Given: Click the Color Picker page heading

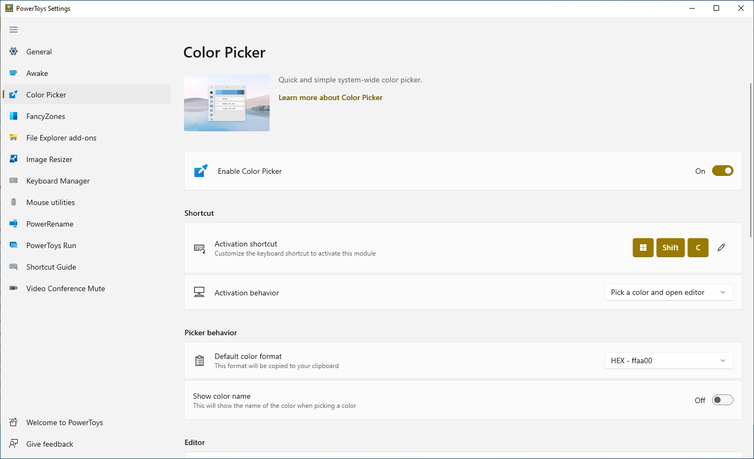Looking at the screenshot, I should [224, 52].
